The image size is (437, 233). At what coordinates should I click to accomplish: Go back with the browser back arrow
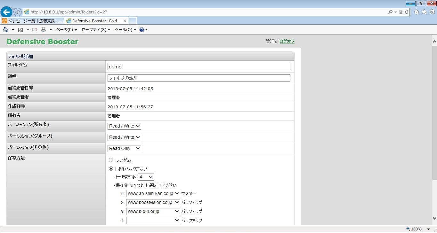[x=6, y=12]
